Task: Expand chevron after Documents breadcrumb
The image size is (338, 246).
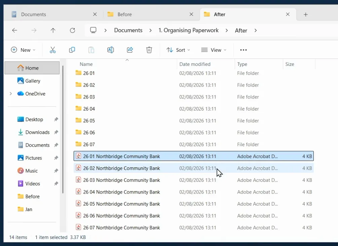Action: click(150, 30)
